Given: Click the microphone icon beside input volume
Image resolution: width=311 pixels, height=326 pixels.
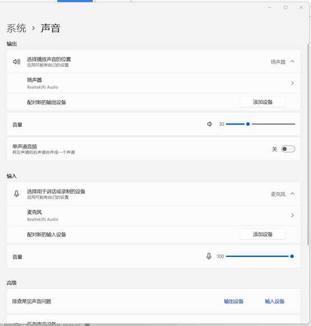Looking at the screenshot, I should click(209, 256).
